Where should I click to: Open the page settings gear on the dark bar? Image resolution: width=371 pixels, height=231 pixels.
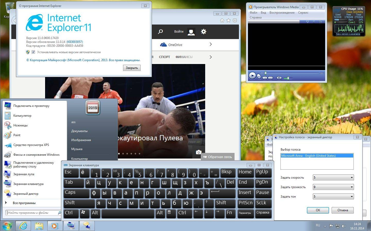pyautogui.click(x=204, y=32)
